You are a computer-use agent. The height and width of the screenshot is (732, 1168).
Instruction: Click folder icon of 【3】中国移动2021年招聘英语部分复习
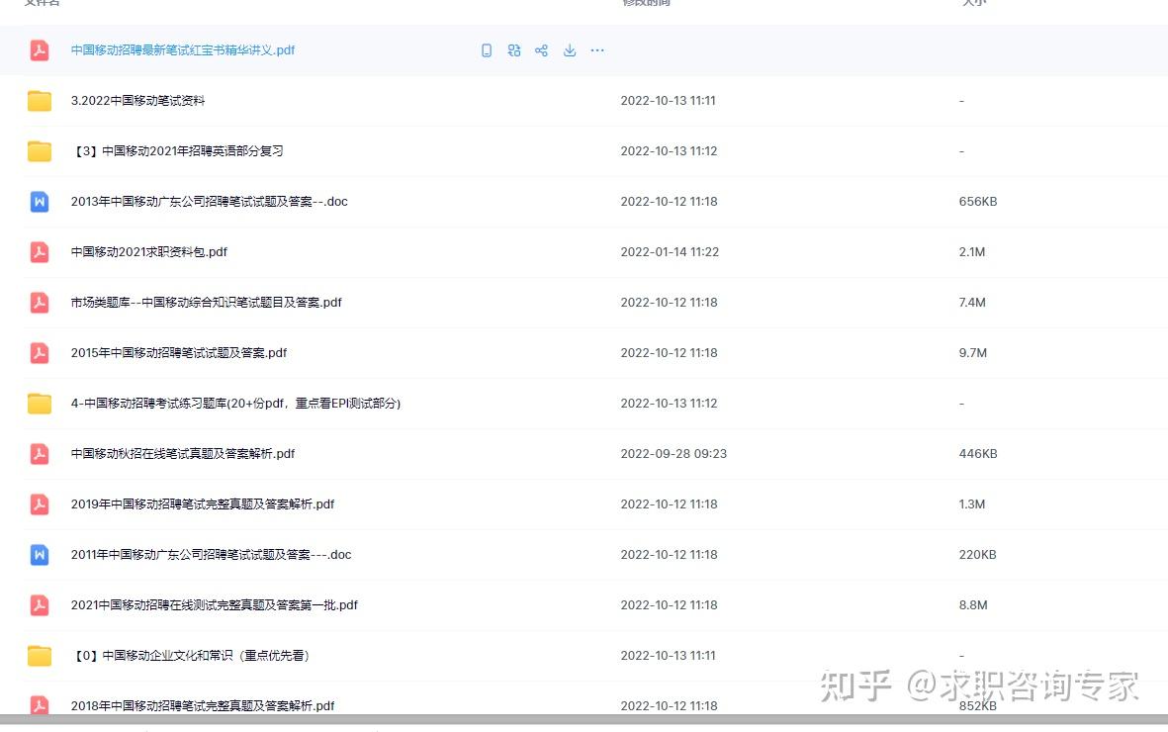pyautogui.click(x=40, y=151)
